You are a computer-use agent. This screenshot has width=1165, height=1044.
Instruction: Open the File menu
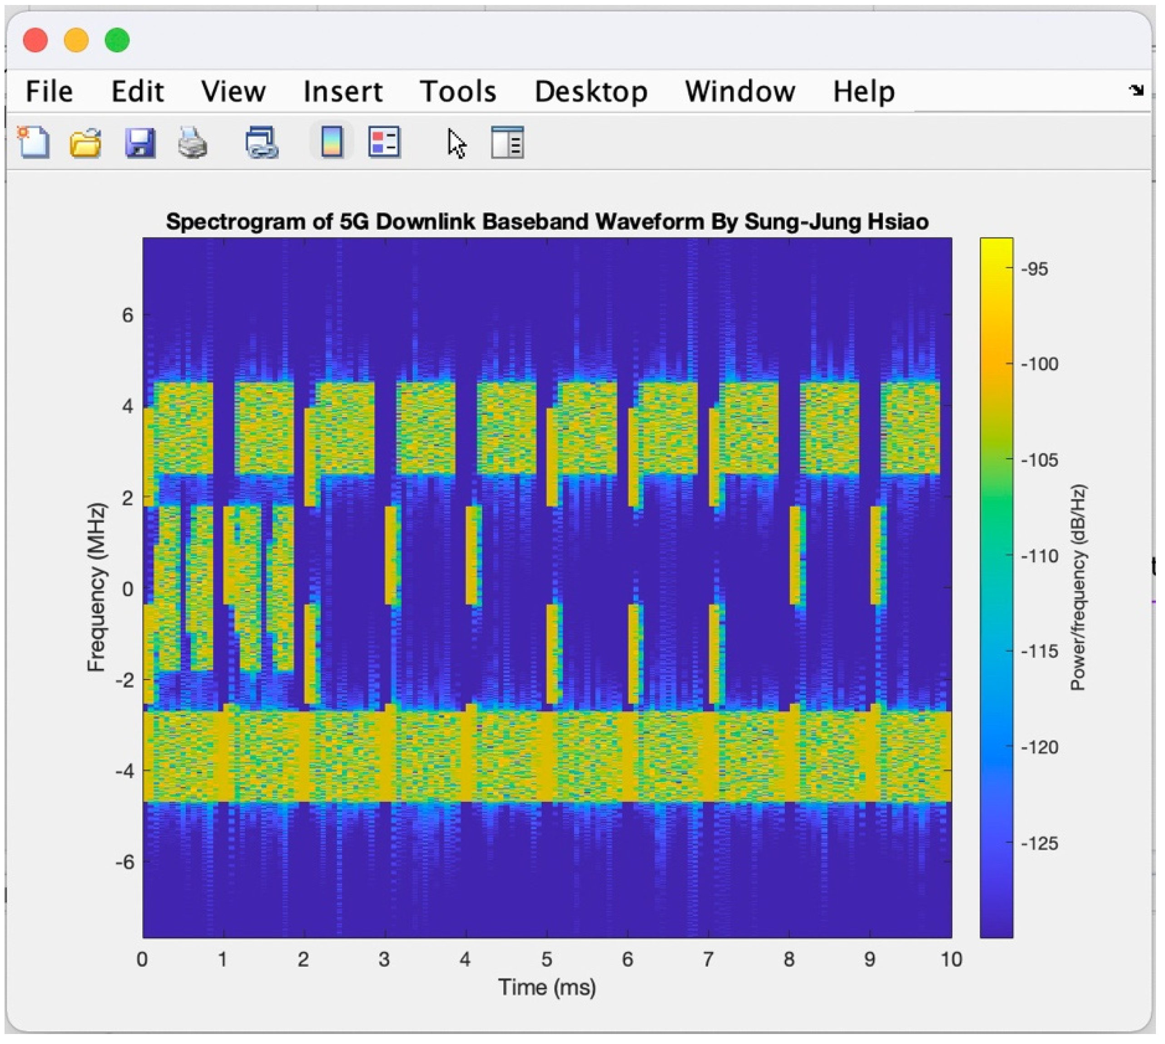click(50, 92)
